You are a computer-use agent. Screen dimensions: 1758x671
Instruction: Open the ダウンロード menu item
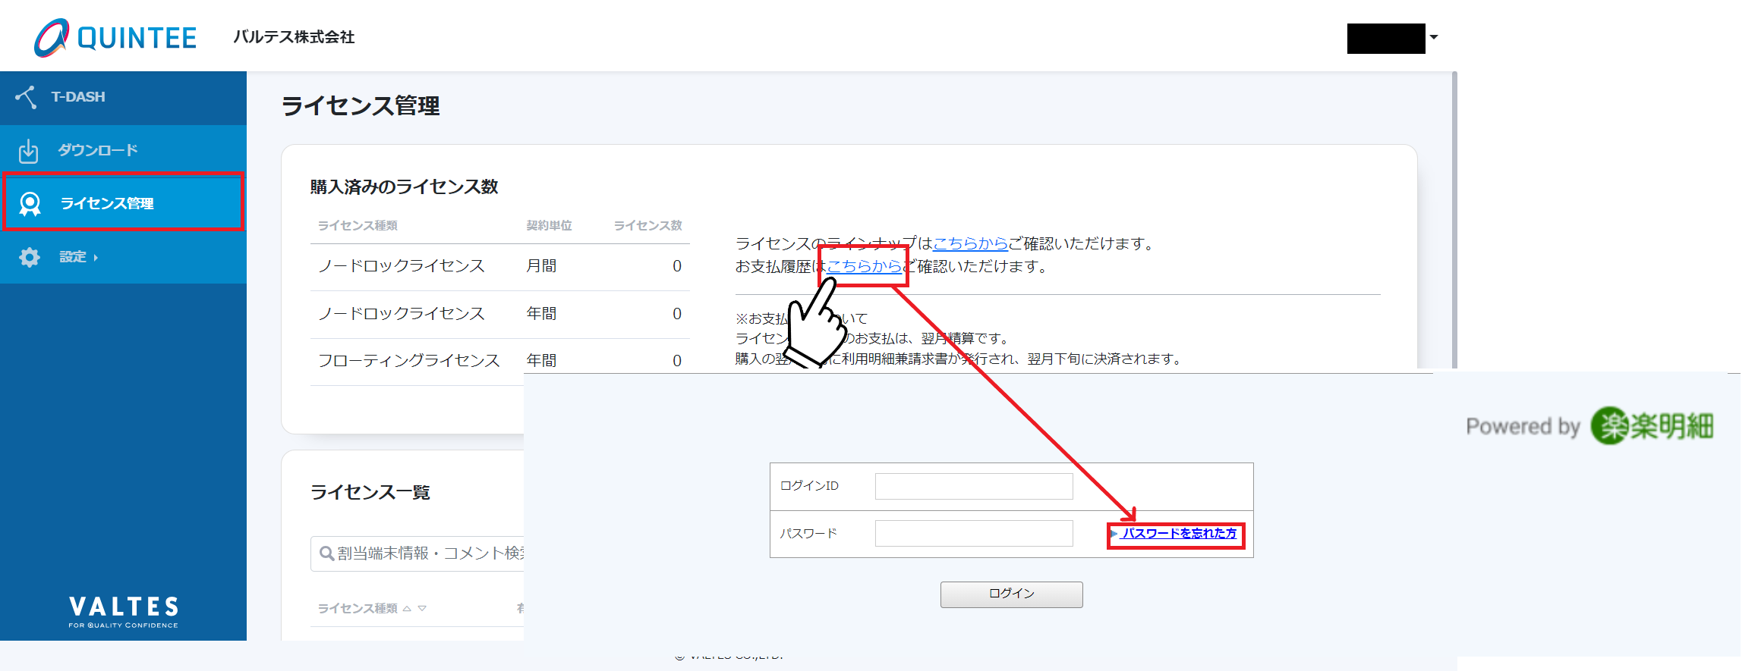tap(98, 151)
